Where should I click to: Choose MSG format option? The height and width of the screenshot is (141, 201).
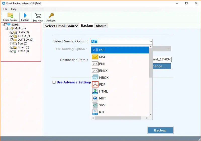tap(103, 57)
